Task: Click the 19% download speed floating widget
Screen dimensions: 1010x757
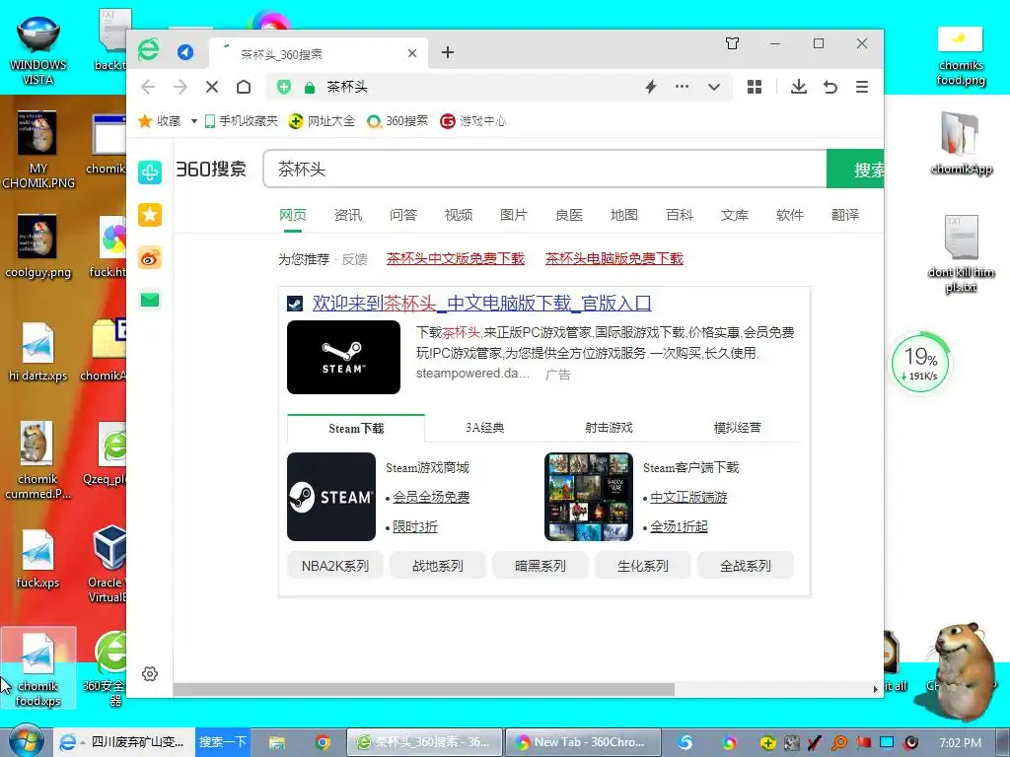Action: click(921, 363)
